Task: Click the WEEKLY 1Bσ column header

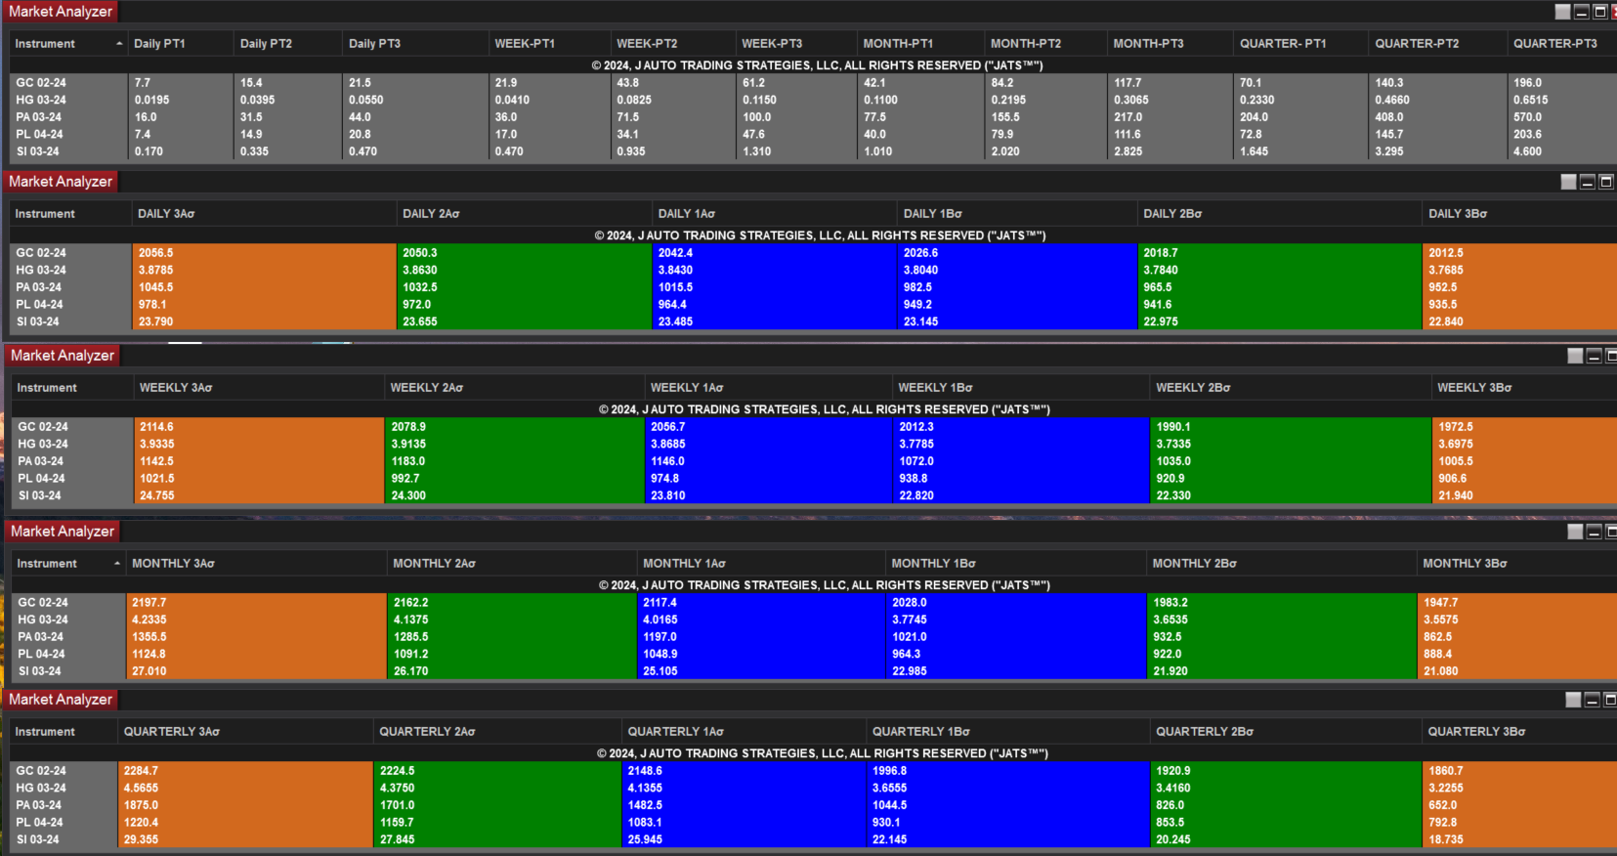Action: 1021,388
